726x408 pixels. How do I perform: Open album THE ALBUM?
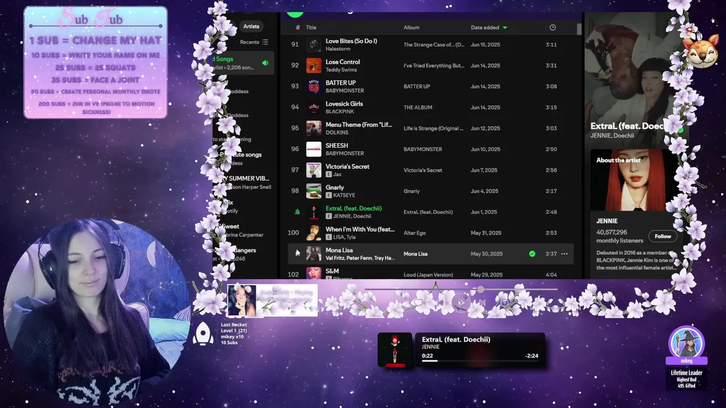coord(418,107)
